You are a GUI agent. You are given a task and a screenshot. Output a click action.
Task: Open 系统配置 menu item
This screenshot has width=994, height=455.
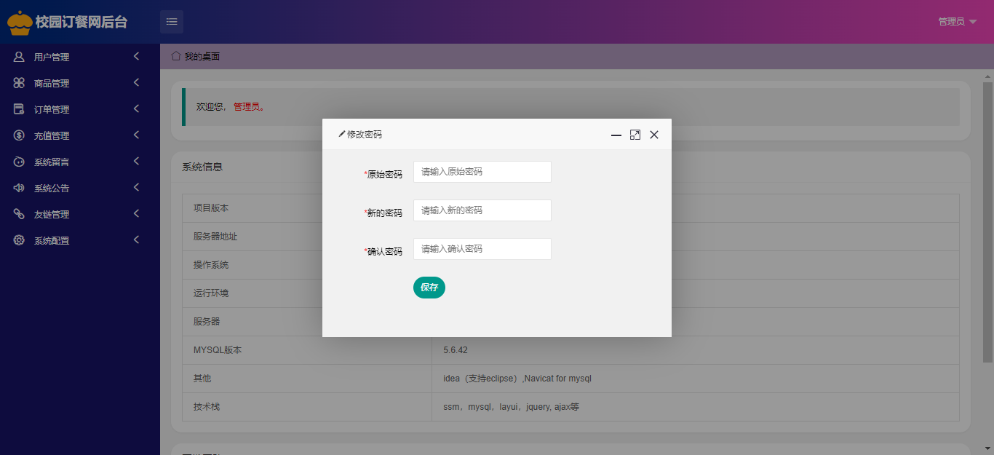[x=80, y=240]
